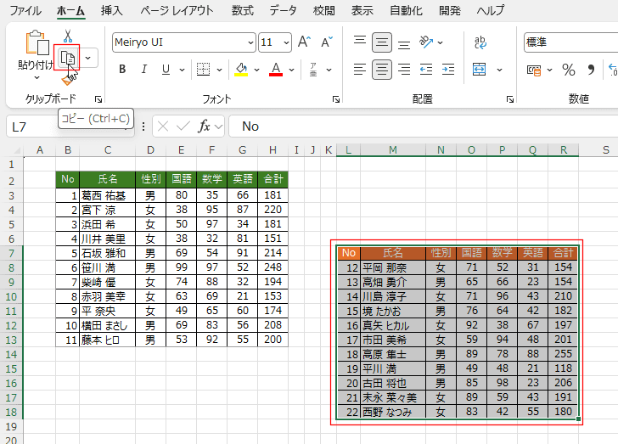Select the Format Painter brush
Image resolution: width=618 pixels, height=444 pixels.
tap(68, 80)
